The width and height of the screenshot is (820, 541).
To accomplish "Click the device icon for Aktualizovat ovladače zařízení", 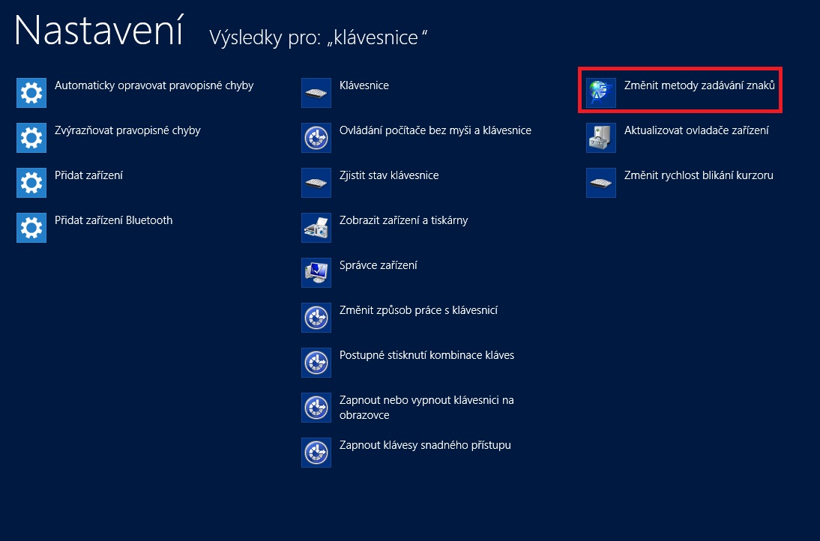I will click(x=601, y=138).
